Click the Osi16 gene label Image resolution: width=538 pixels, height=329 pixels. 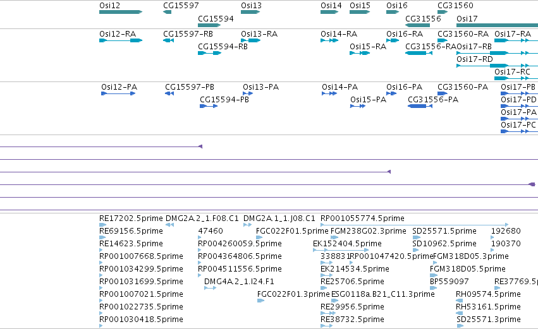(396, 6)
